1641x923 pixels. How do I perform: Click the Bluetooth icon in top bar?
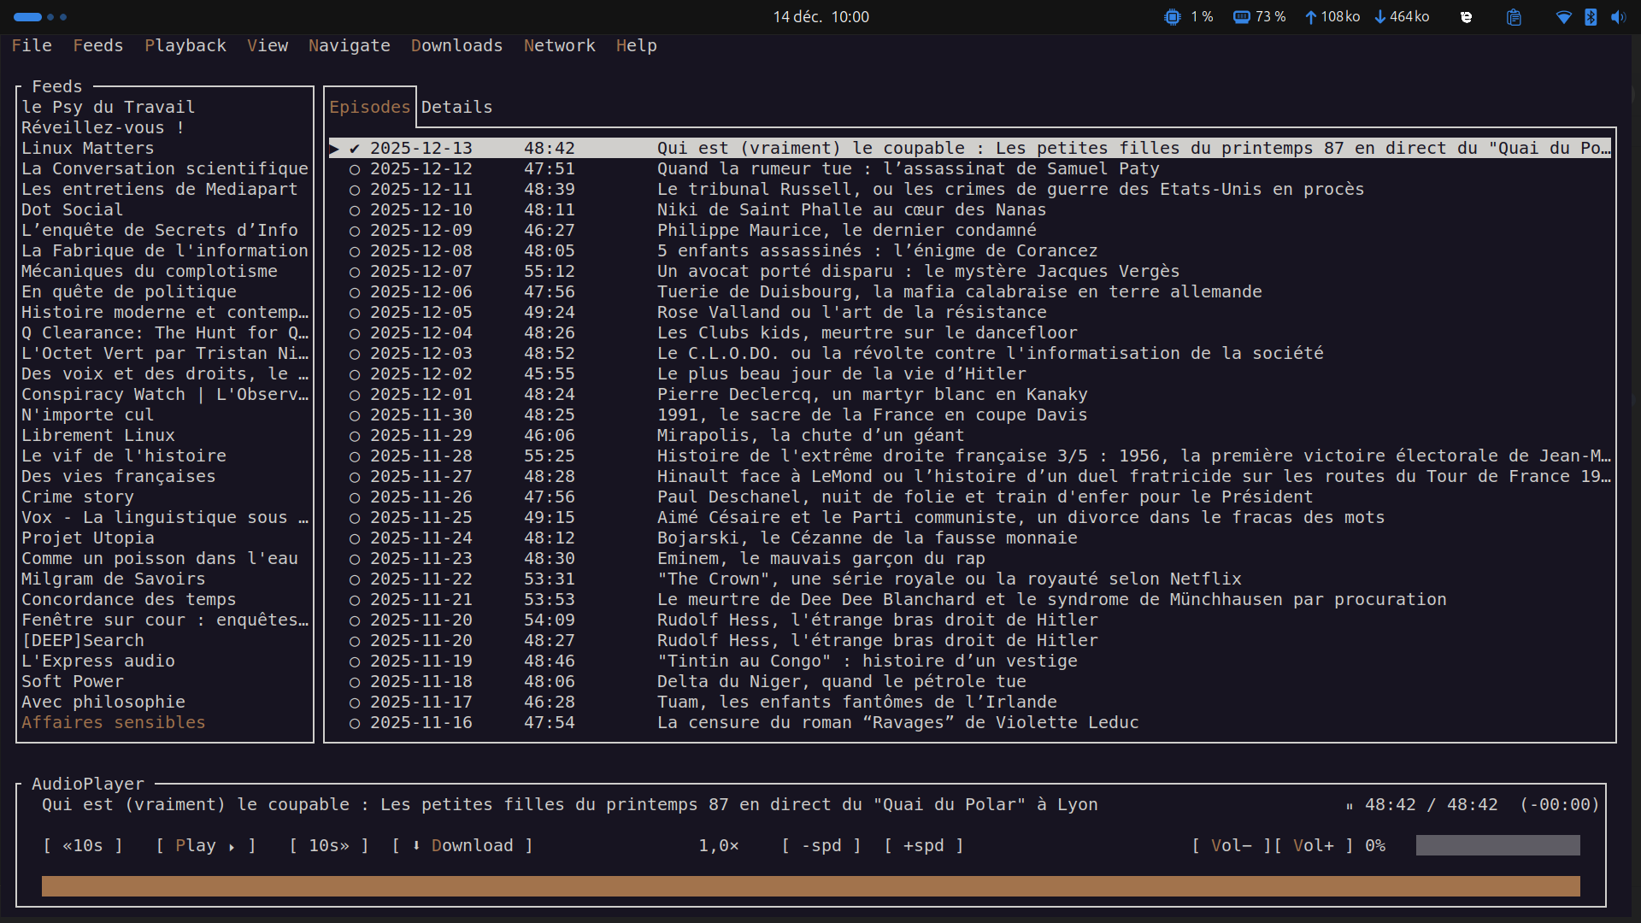point(1591,17)
